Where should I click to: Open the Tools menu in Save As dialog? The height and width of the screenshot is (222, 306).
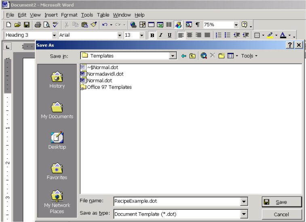(x=249, y=56)
